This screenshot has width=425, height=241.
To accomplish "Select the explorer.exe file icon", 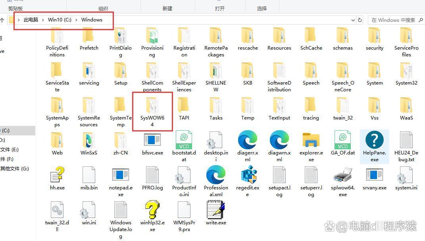I will tap(311, 140).
